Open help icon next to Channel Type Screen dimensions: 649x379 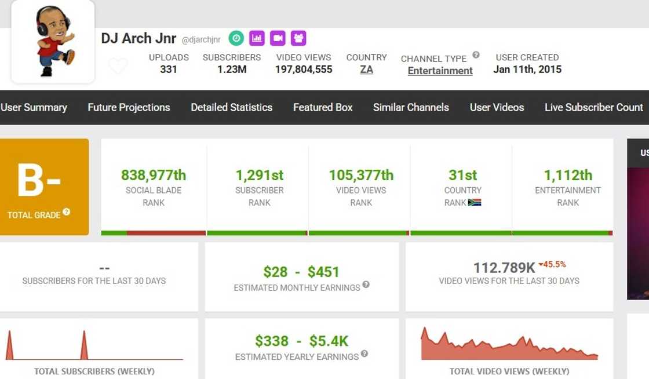(x=476, y=55)
